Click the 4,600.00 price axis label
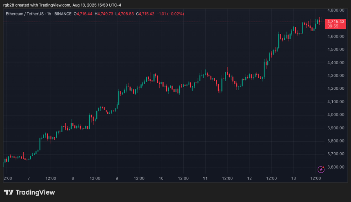Screen dimensions: 351x202 click(336, 36)
